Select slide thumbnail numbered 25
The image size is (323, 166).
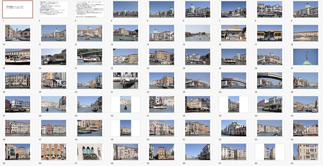(x=234, y=57)
